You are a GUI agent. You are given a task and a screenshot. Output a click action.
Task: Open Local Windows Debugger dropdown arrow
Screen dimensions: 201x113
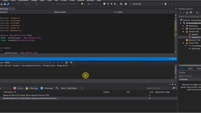tap(78, 4)
